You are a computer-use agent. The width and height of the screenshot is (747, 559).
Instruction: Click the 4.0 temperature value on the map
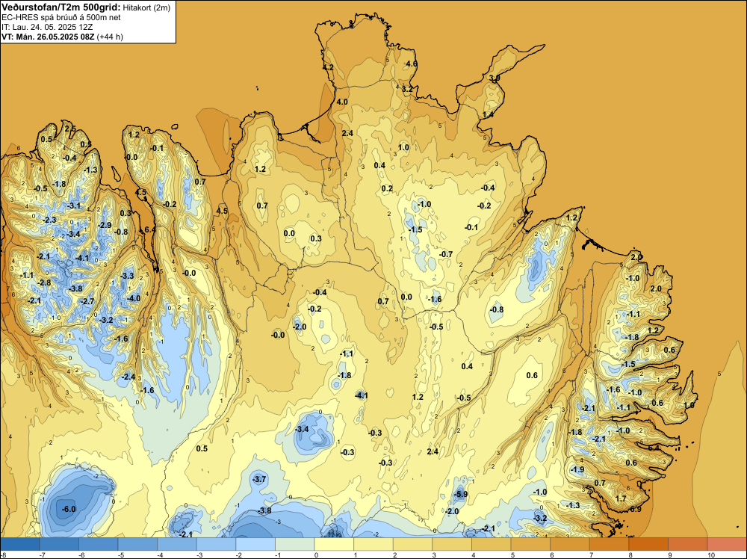point(342,102)
